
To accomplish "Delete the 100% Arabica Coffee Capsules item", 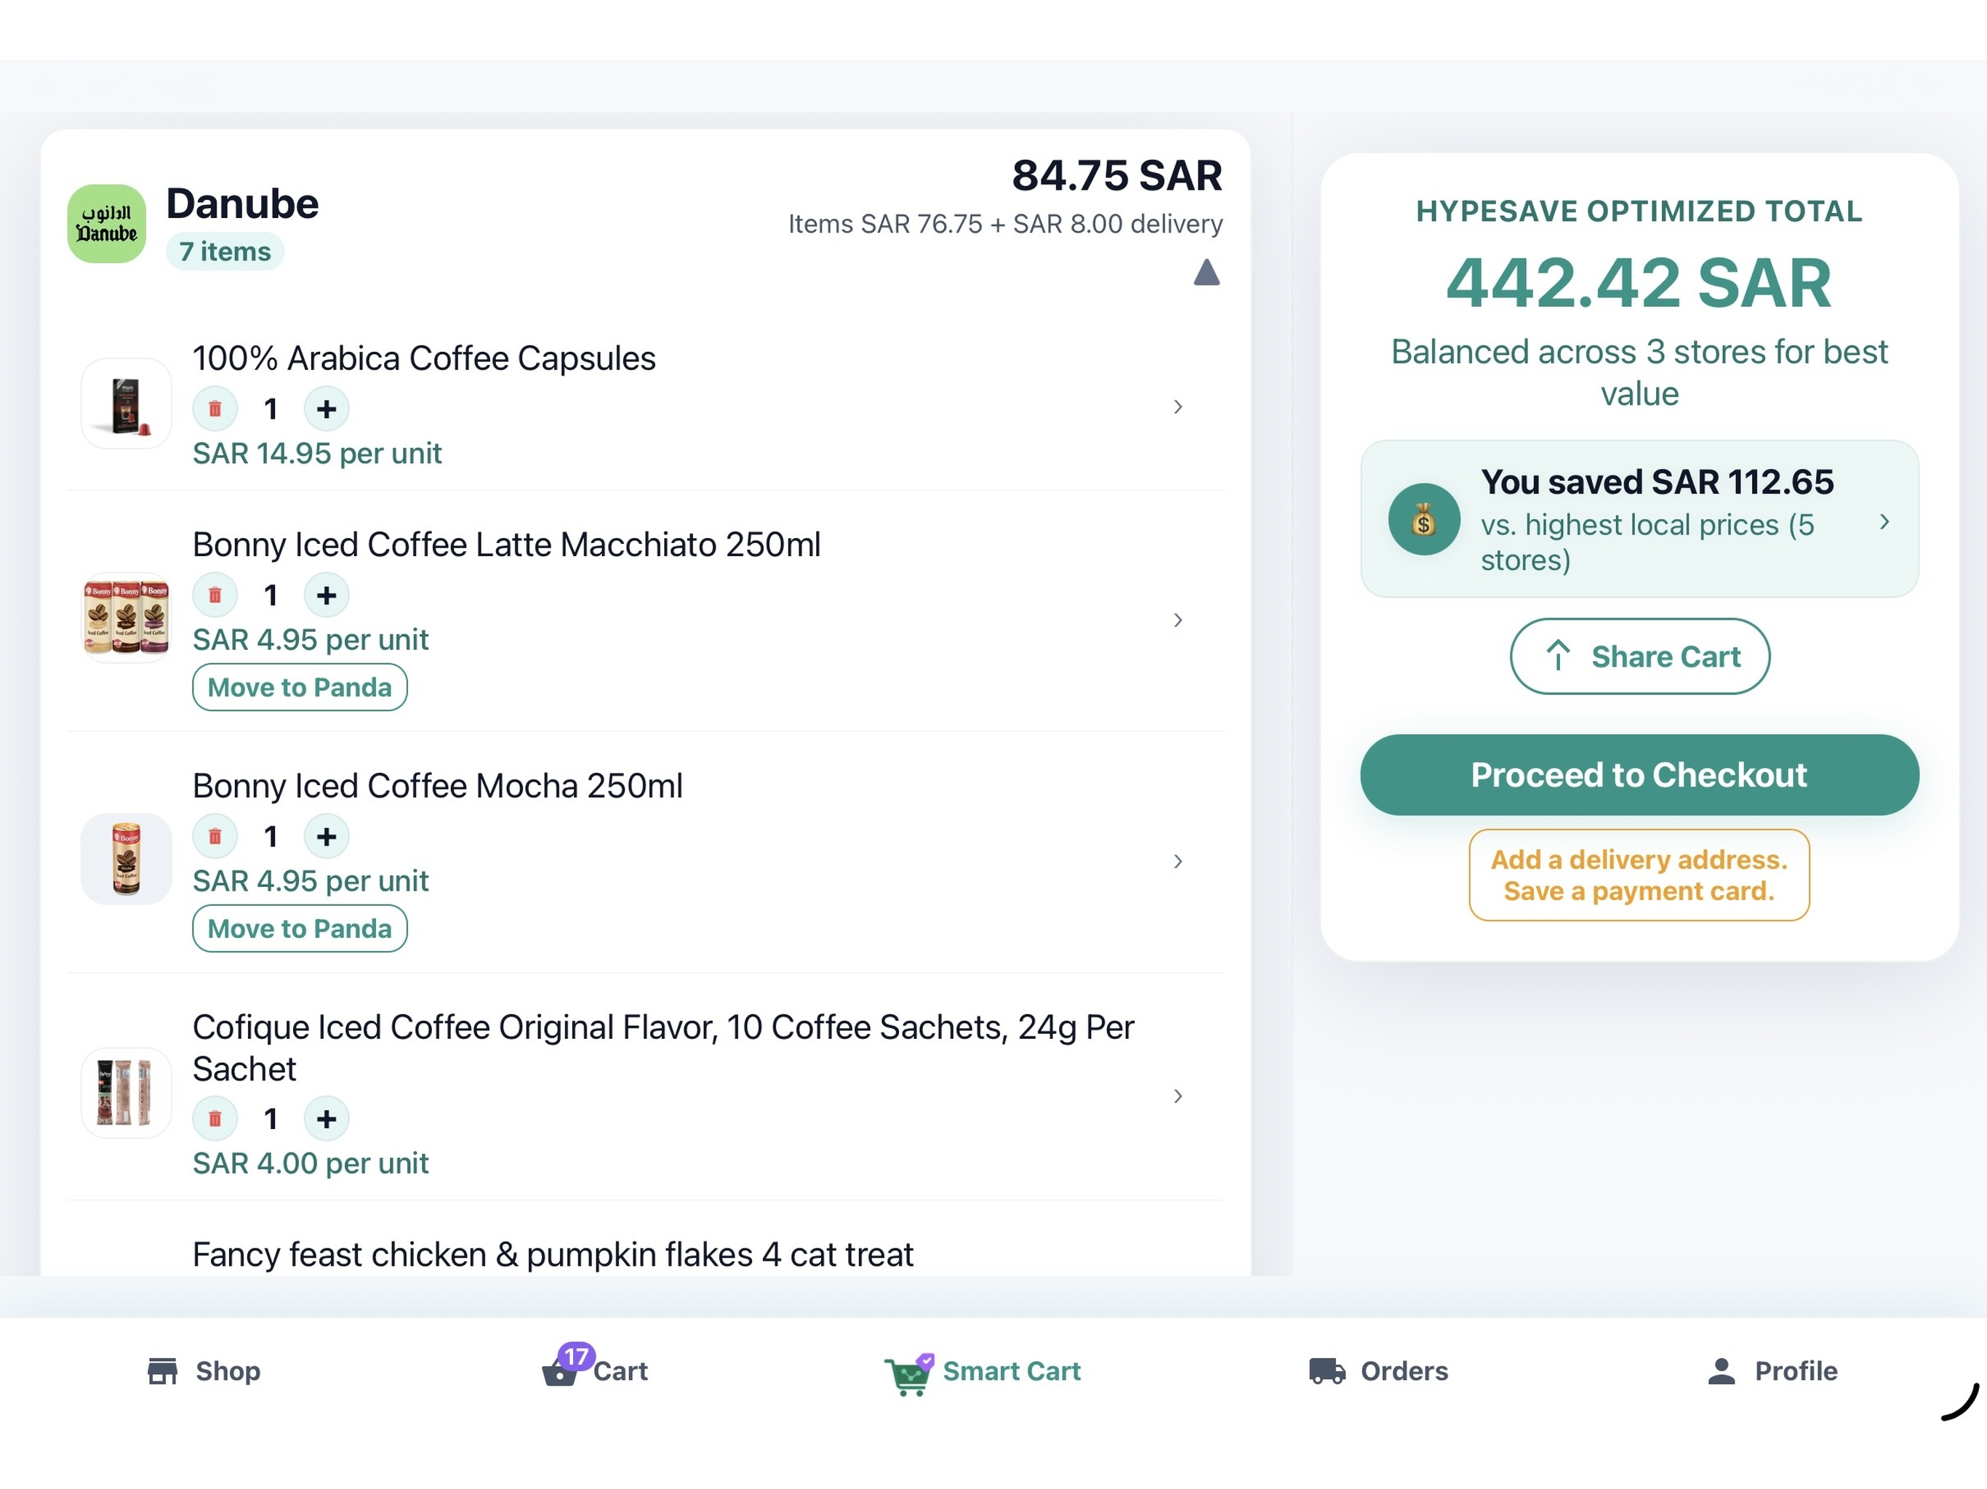I will (215, 409).
